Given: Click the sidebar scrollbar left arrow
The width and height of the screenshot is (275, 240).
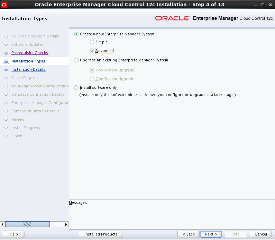Looking at the screenshot, I should tap(2, 224).
